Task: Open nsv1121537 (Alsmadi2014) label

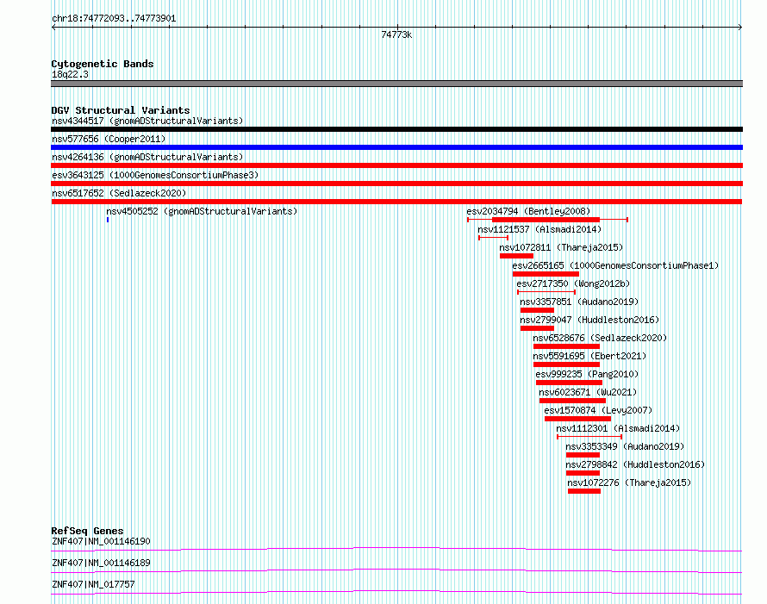Action: (x=539, y=229)
